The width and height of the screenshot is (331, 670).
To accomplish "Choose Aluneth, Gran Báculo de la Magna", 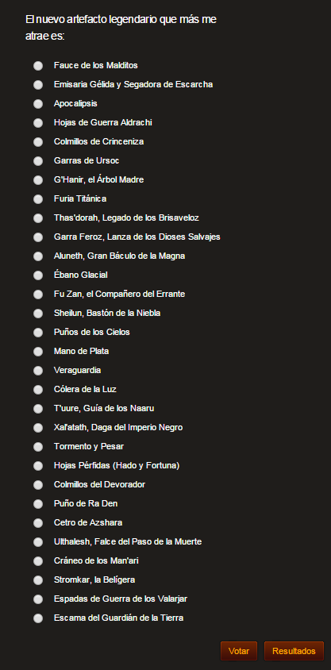I will [38, 256].
